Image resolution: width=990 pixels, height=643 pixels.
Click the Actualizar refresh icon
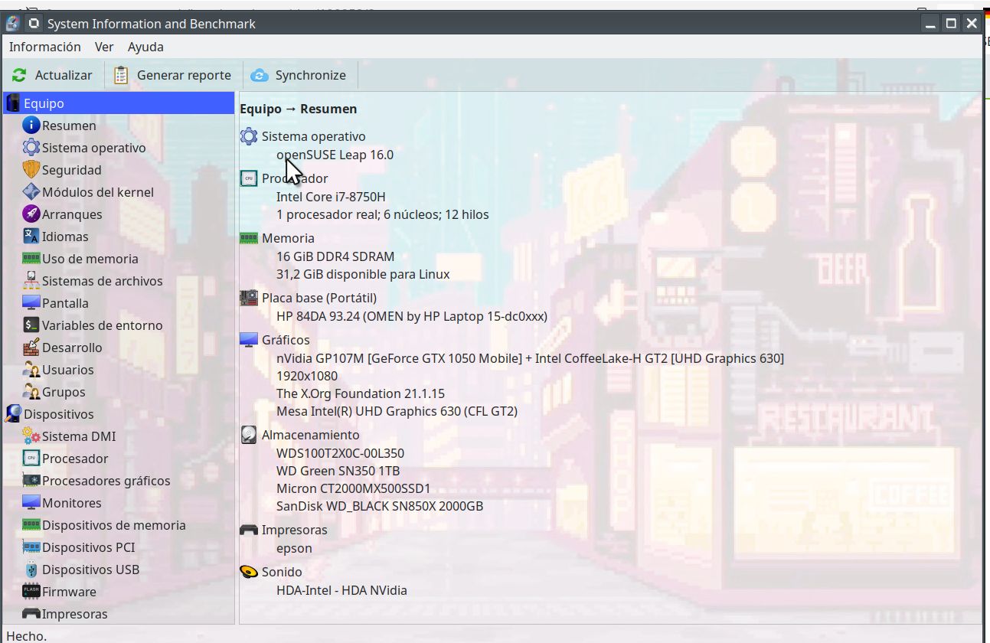19,75
